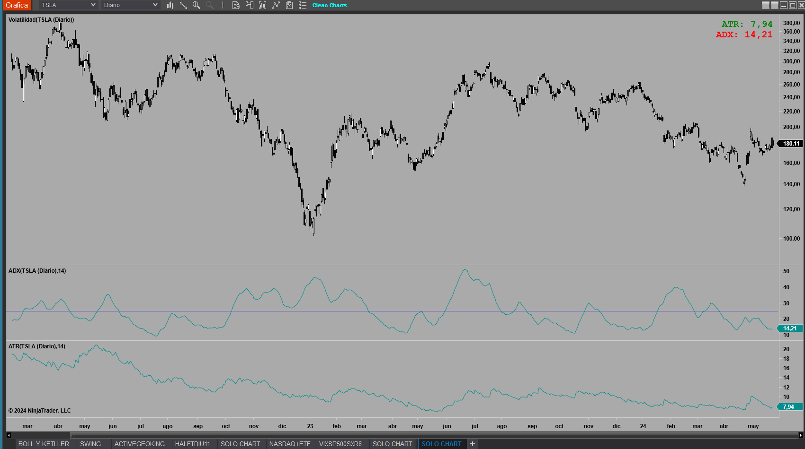Click the time axis label dic near 24
Screen dimensions: 805x449
point(617,426)
